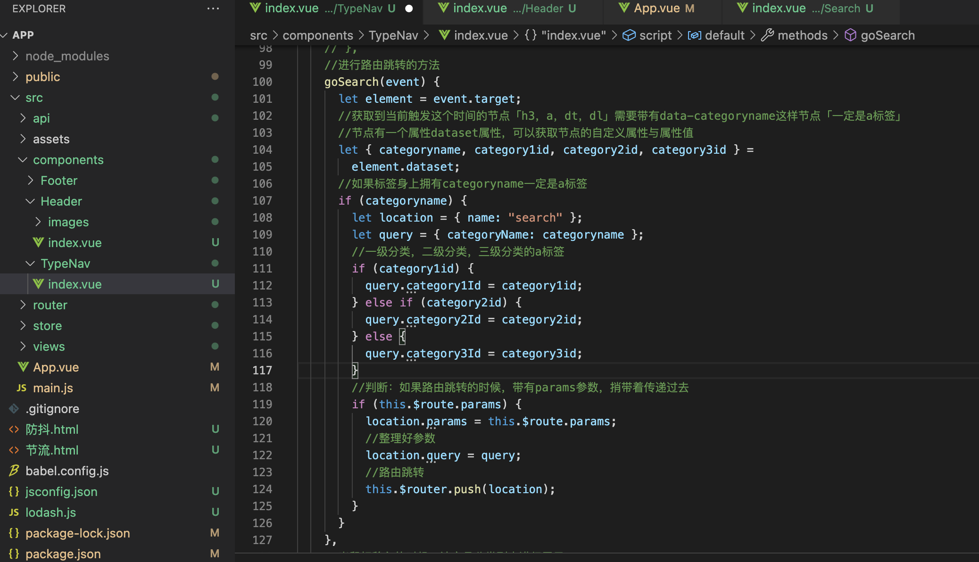Click the git icon beside .gitignore
This screenshot has width=979, height=562.
coord(14,408)
